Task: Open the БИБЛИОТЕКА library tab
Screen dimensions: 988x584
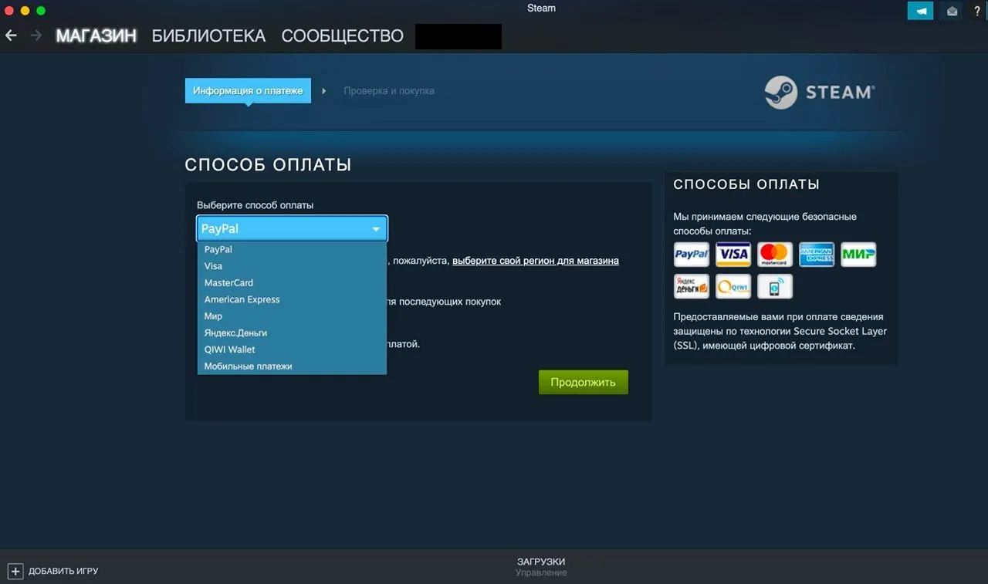Action: coord(208,35)
